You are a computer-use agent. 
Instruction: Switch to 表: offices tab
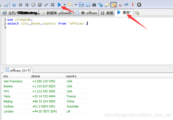(86, 13)
